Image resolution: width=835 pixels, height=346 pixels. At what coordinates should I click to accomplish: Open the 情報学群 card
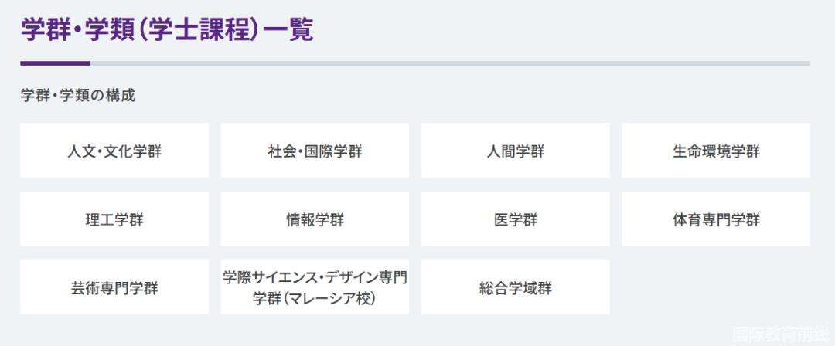pyautogui.click(x=315, y=219)
